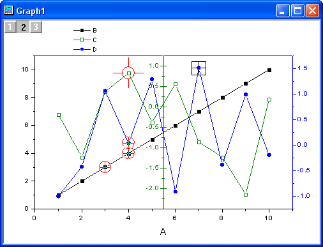Select layer 3 icon
The height and width of the screenshot is (247, 323).
point(36,27)
